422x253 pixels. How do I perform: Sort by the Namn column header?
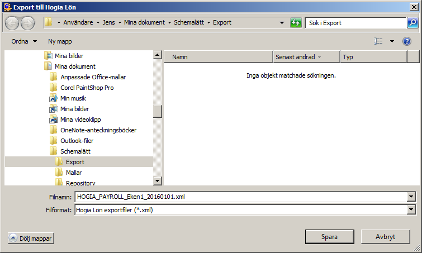tap(219, 57)
